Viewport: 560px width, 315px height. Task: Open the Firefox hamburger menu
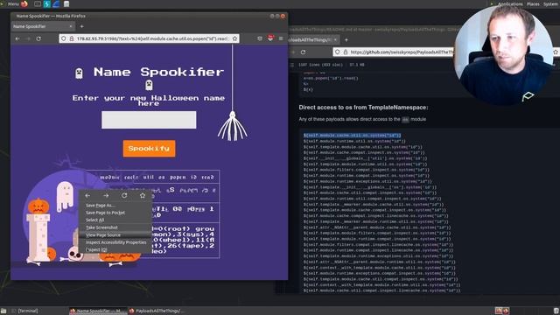click(x=281, y=38)
